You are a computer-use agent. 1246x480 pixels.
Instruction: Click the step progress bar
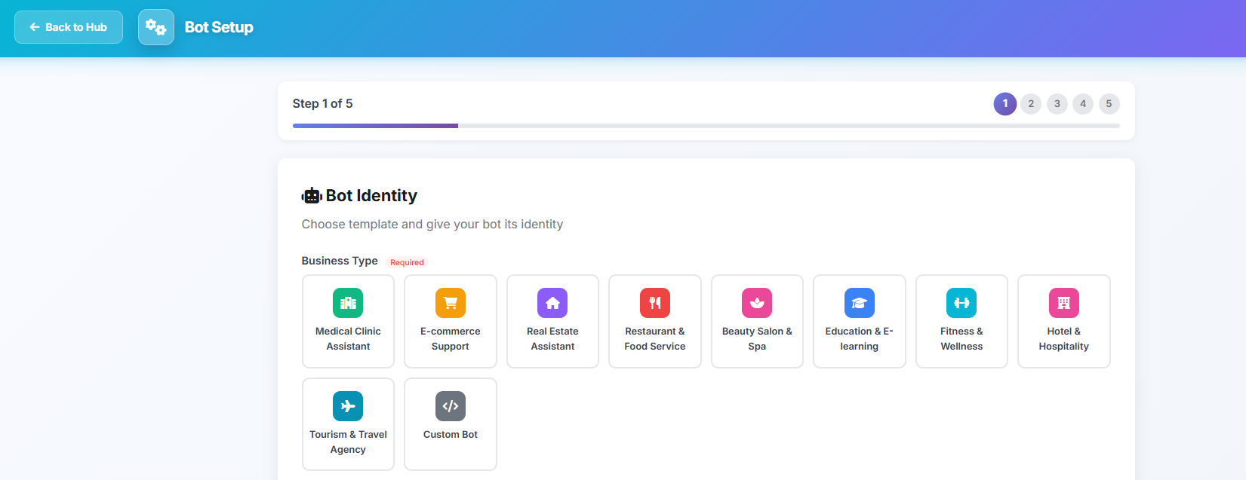[706, 126]
